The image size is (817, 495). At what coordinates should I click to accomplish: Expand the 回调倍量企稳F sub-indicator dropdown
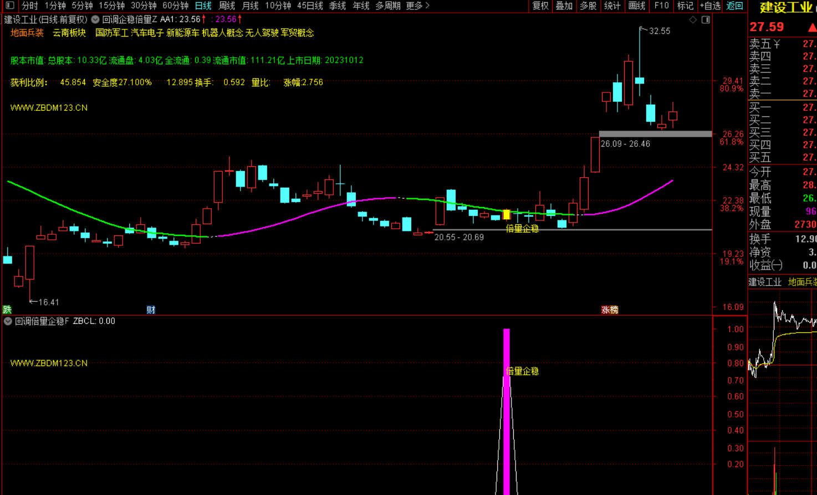(8, 321)
